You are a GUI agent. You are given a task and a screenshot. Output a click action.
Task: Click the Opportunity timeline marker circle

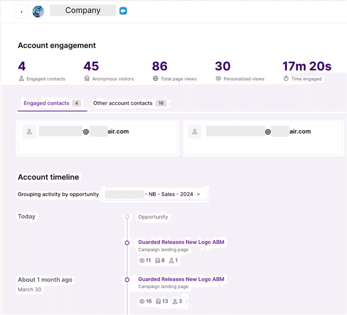coord(127,217)
